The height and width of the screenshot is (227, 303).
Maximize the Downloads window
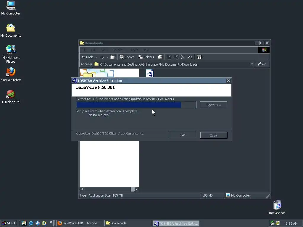[262, 43]
